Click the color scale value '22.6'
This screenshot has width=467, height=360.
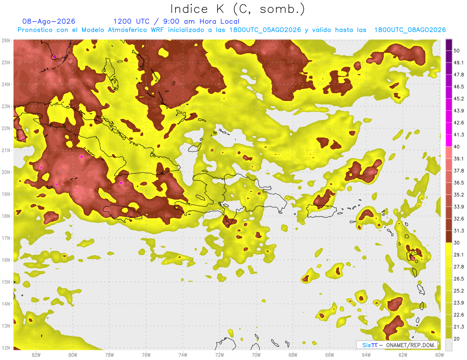pyautogui.click(x=459, y=315)
